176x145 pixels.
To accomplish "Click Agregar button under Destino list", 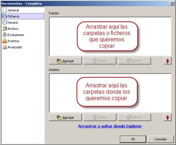I will click(x=65, y=117).
